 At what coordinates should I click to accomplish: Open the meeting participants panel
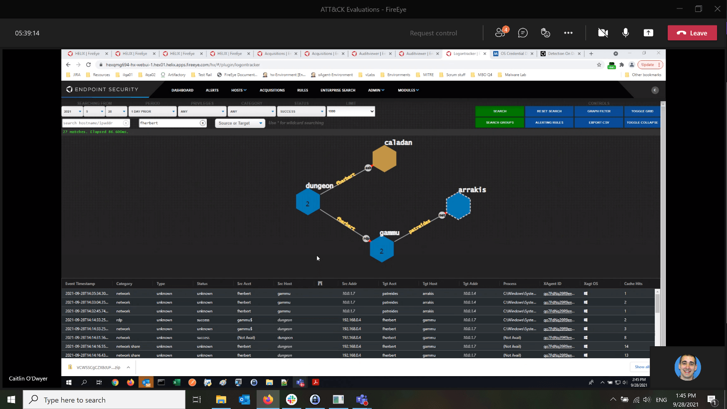pyautogui.click(x=500, y=33)
